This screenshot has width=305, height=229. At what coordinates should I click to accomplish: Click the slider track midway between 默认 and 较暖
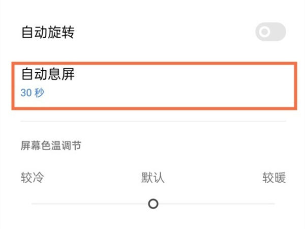213,204
